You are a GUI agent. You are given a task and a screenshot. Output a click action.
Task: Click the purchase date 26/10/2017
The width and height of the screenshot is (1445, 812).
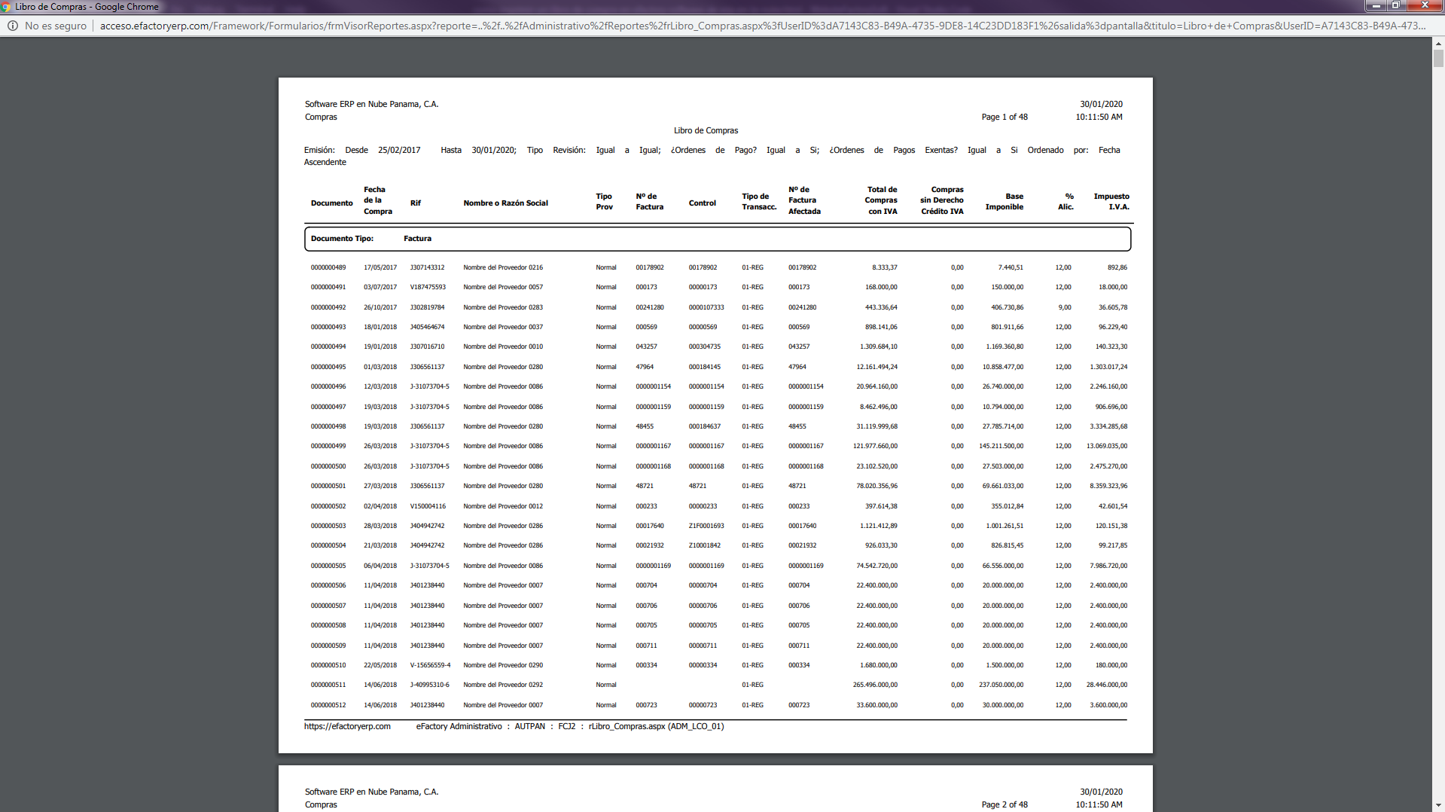[x=380, y=307]
